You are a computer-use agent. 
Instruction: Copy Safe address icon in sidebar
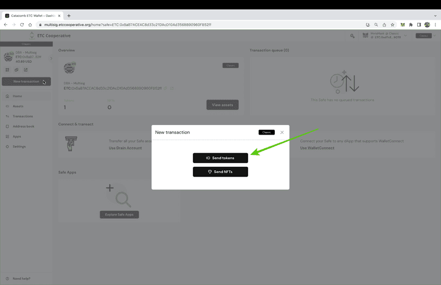coord(16,70)
